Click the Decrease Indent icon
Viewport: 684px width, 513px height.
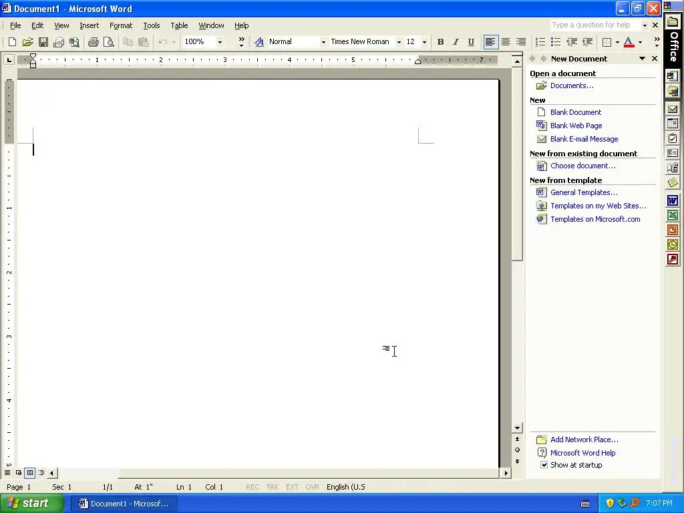572,42
